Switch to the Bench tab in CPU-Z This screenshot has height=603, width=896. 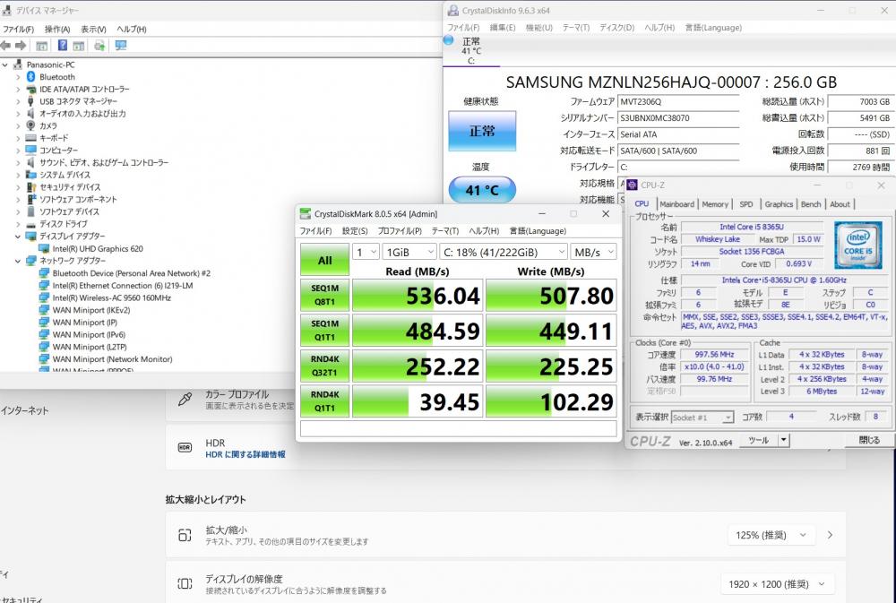tap(810, 204)
